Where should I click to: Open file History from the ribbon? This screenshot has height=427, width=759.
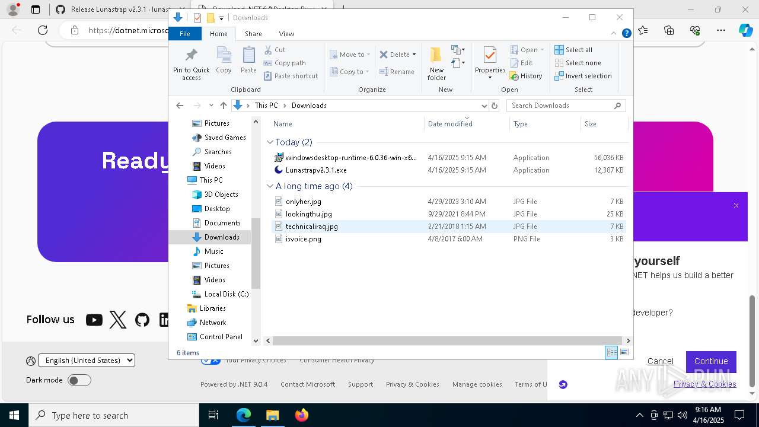point(526,76)
